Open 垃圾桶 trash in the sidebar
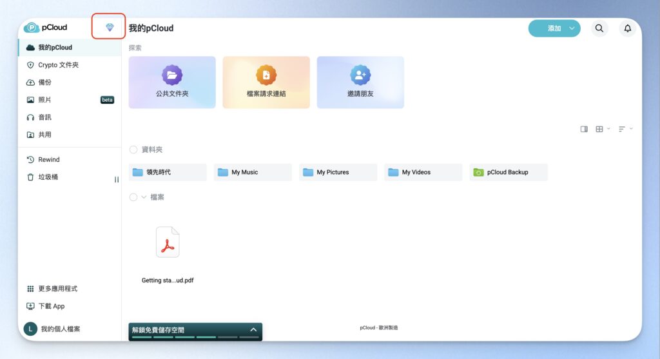 point(70,177)
